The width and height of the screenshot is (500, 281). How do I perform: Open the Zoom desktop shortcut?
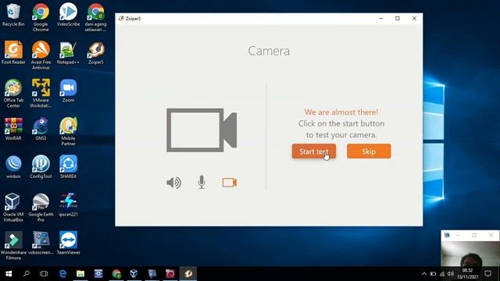click(x=68, y=91)
